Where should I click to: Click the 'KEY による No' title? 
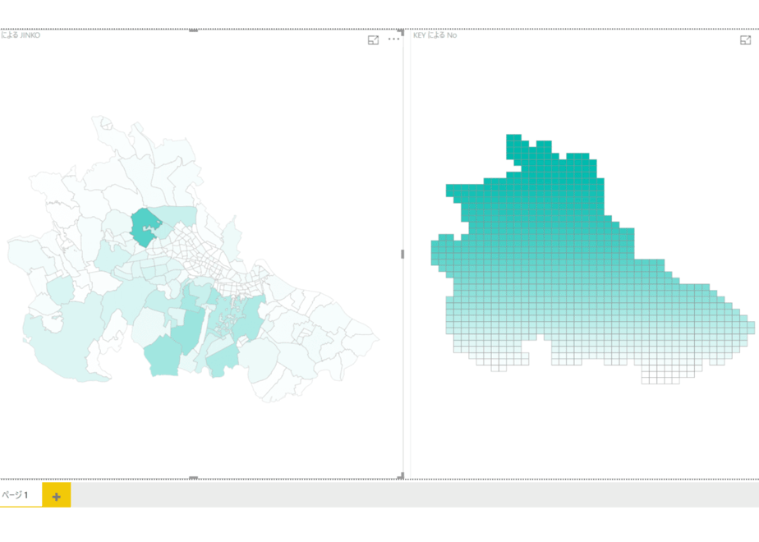pos(435,34)
